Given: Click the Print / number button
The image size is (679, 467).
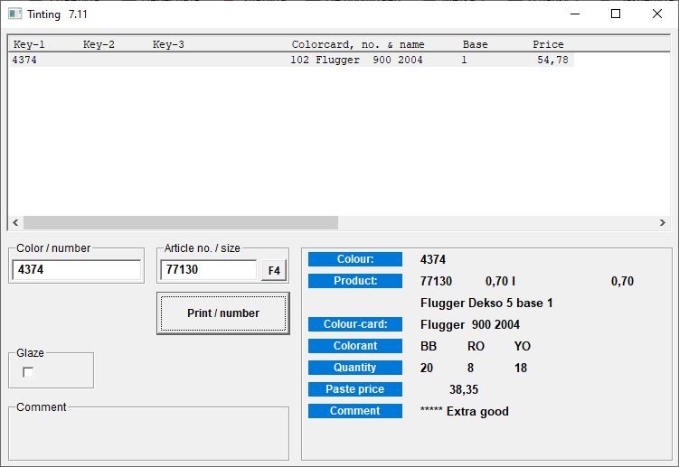Looking at the screenshot, I should [223, 313].
